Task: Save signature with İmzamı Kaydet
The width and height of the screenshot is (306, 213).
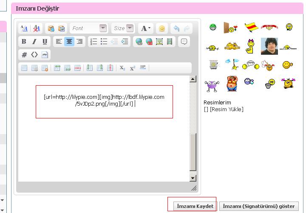Action: 195,206
